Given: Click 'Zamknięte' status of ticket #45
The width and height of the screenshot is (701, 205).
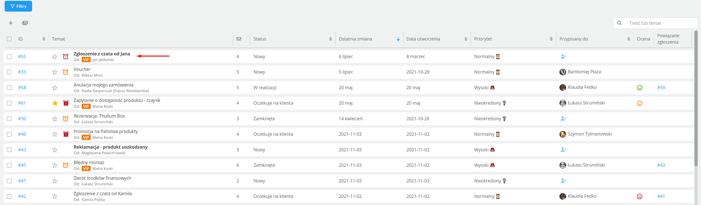Looking at the screenshot, I should point(264,165).
